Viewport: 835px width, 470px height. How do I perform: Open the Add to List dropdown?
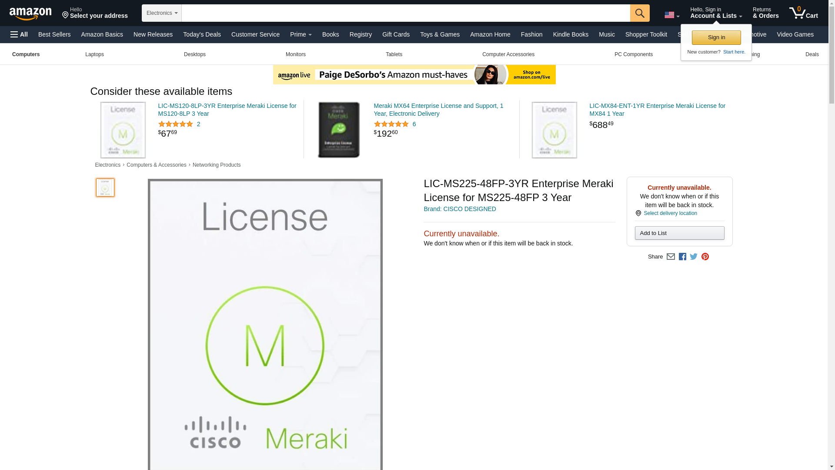point(679,233)
